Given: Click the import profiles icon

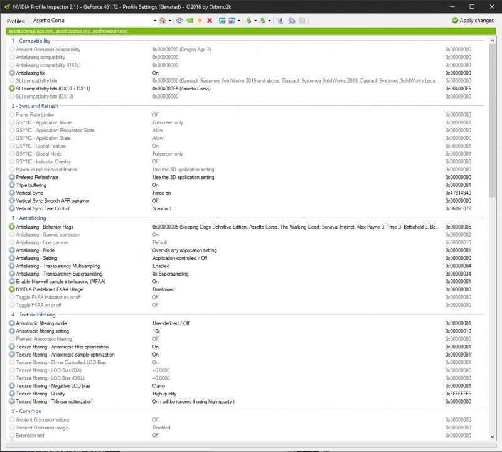Looking at the screenshot, I should click(x=262, y=21).
